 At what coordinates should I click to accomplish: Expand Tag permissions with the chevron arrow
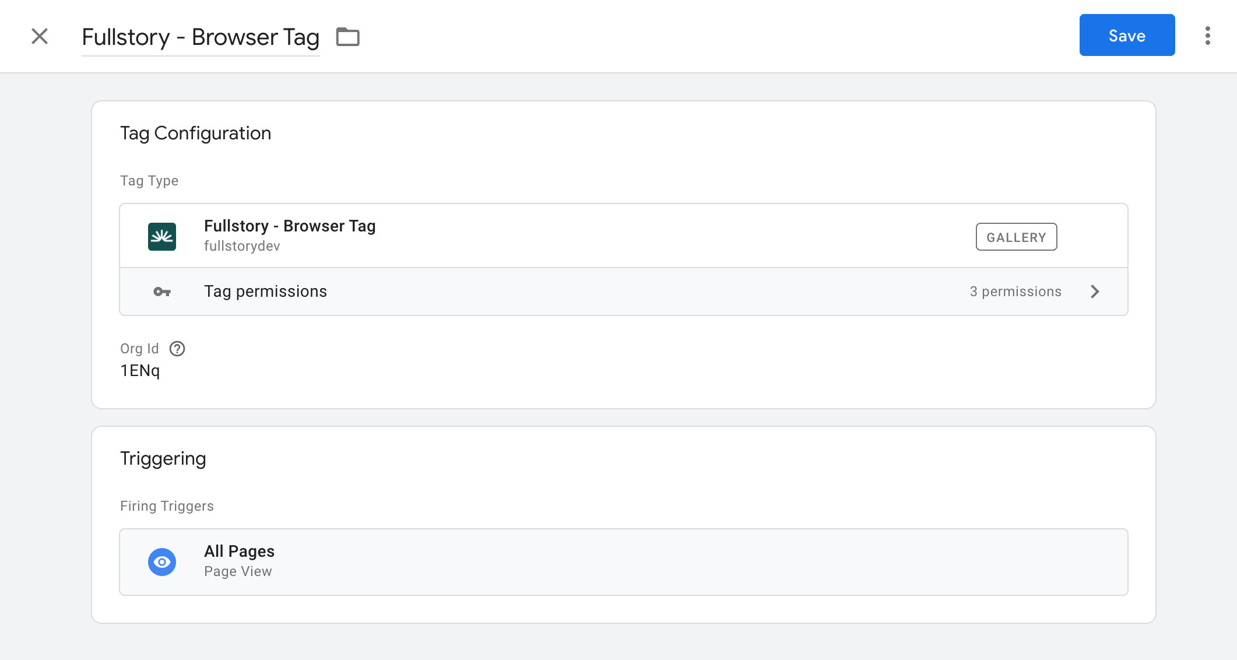click(x=1095, y=292)
